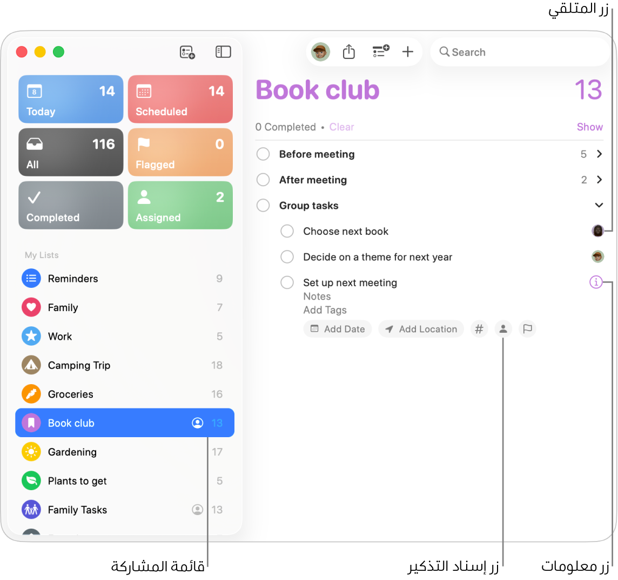Click the My Lists section header
The width and height of the screenshot is (618, 580).
point(42,255)
